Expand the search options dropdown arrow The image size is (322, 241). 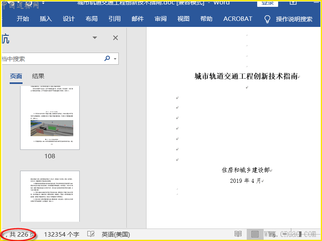[115, 59]
